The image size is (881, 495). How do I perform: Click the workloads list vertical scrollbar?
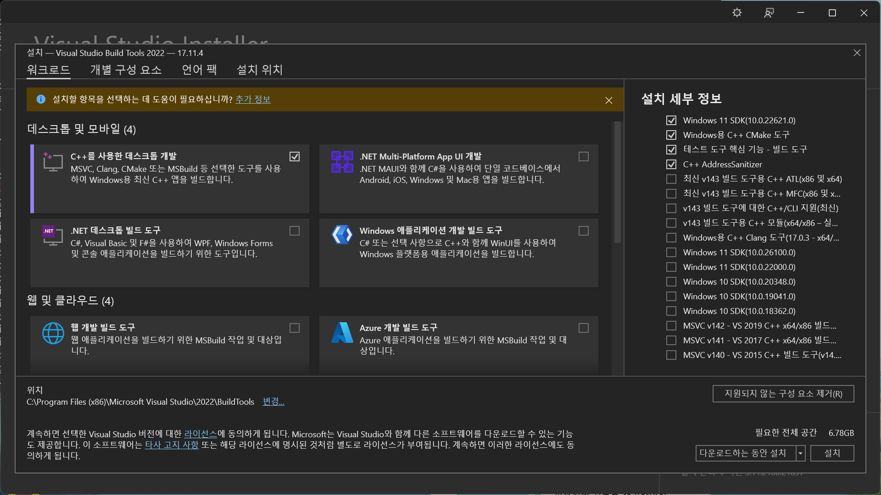coord(617,183)
